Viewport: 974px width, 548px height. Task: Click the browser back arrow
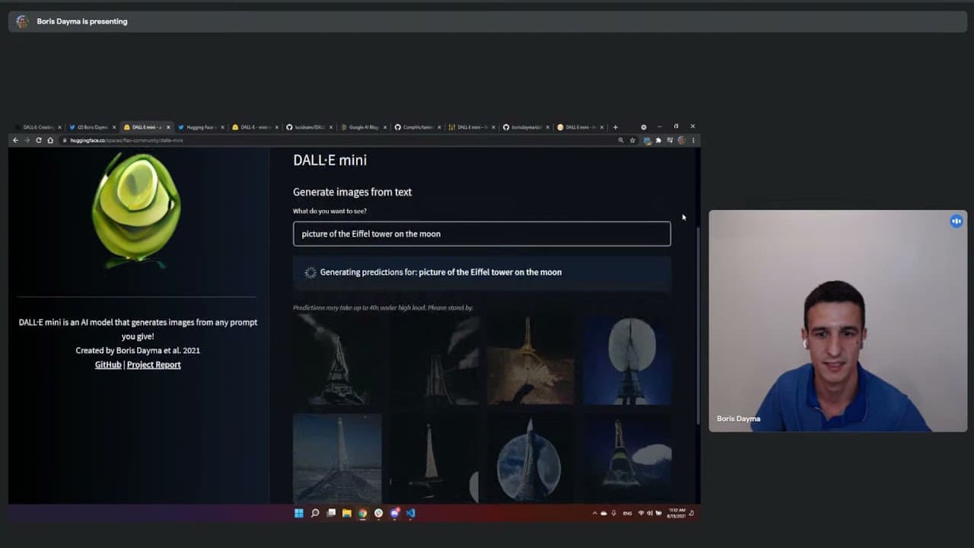point(15,140)
